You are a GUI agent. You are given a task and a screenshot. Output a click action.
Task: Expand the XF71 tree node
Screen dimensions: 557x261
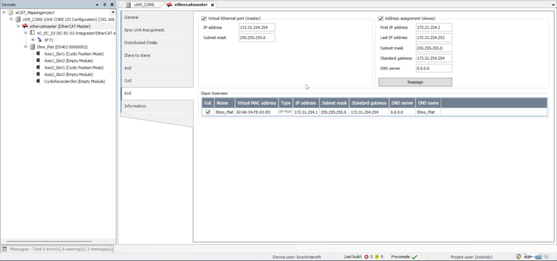coord(32,40)
